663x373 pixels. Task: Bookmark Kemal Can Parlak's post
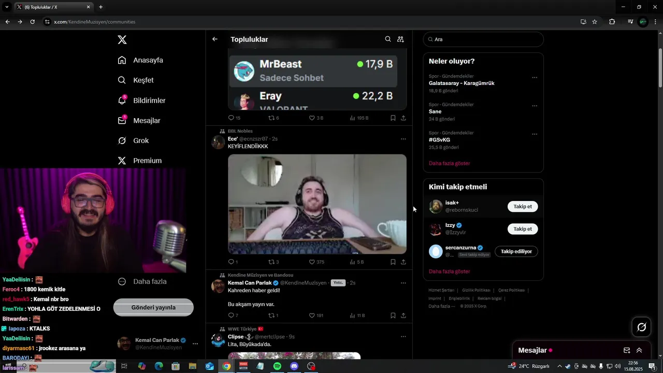pos(393,315)
